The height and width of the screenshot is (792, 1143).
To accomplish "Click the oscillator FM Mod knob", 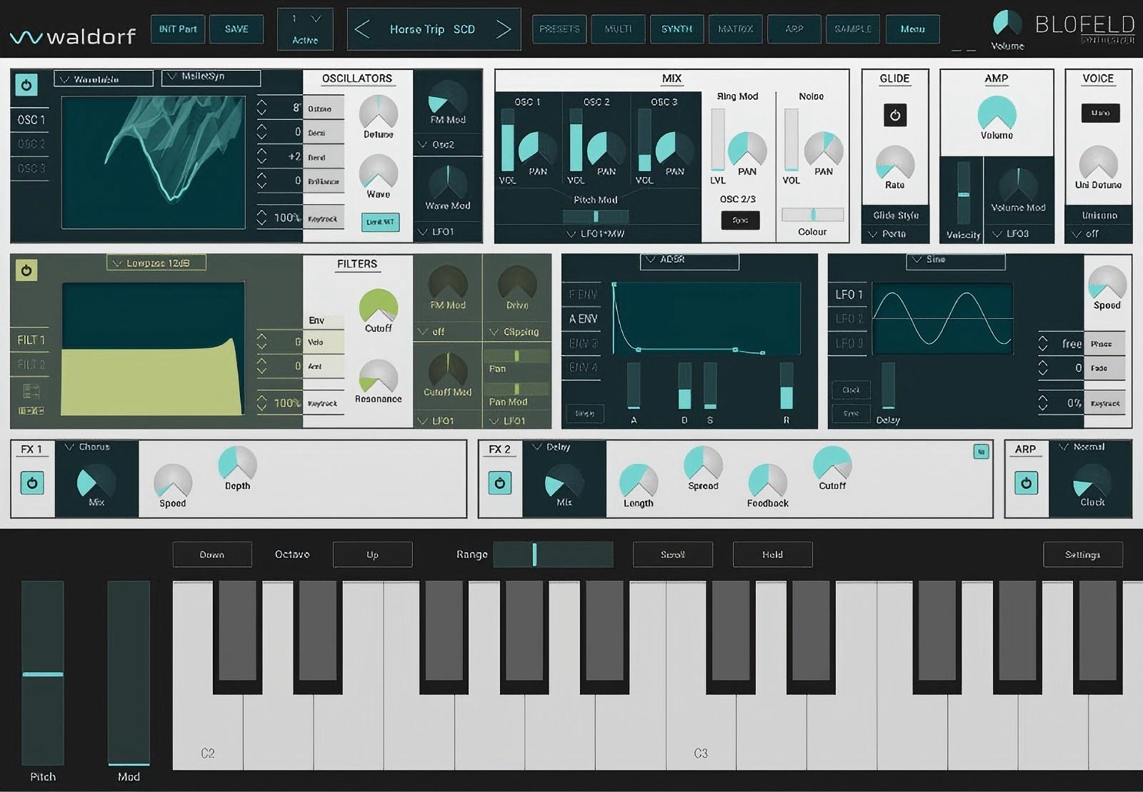I will tap(448, 98).
